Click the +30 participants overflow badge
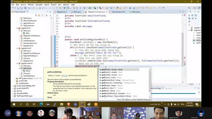The image size is (212, 119). pos(8,113)
